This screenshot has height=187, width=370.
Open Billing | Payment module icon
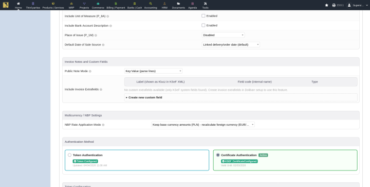[116, 4]
